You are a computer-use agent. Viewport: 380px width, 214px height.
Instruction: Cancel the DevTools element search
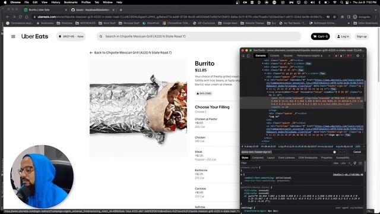357,152
